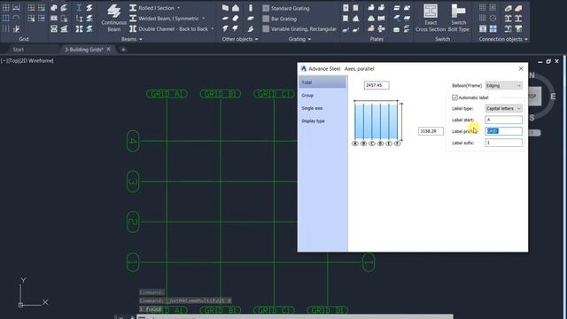Toggle the Automatic label checkbox
The height and width of the screenshot is (319, 567).
coord(454,97)
